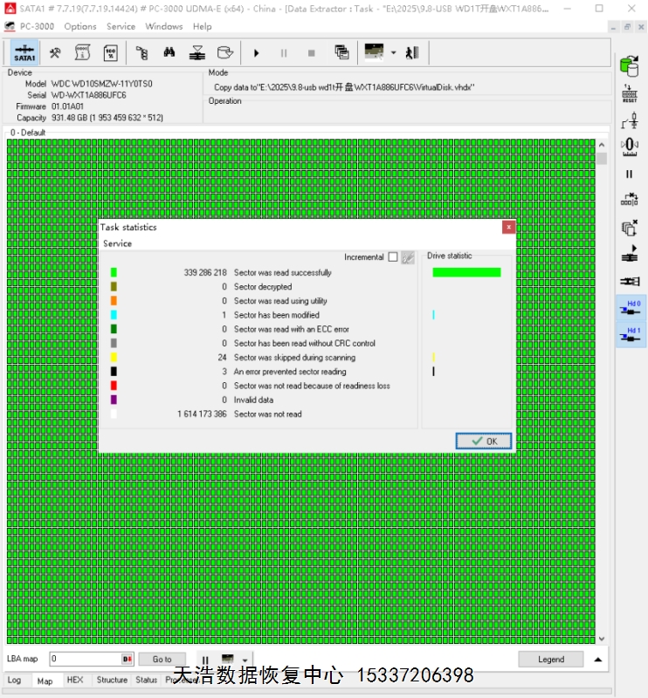Click the SATA1 port toolbar icon
This screenshot has height=698, width=648.
coord(24,52)
